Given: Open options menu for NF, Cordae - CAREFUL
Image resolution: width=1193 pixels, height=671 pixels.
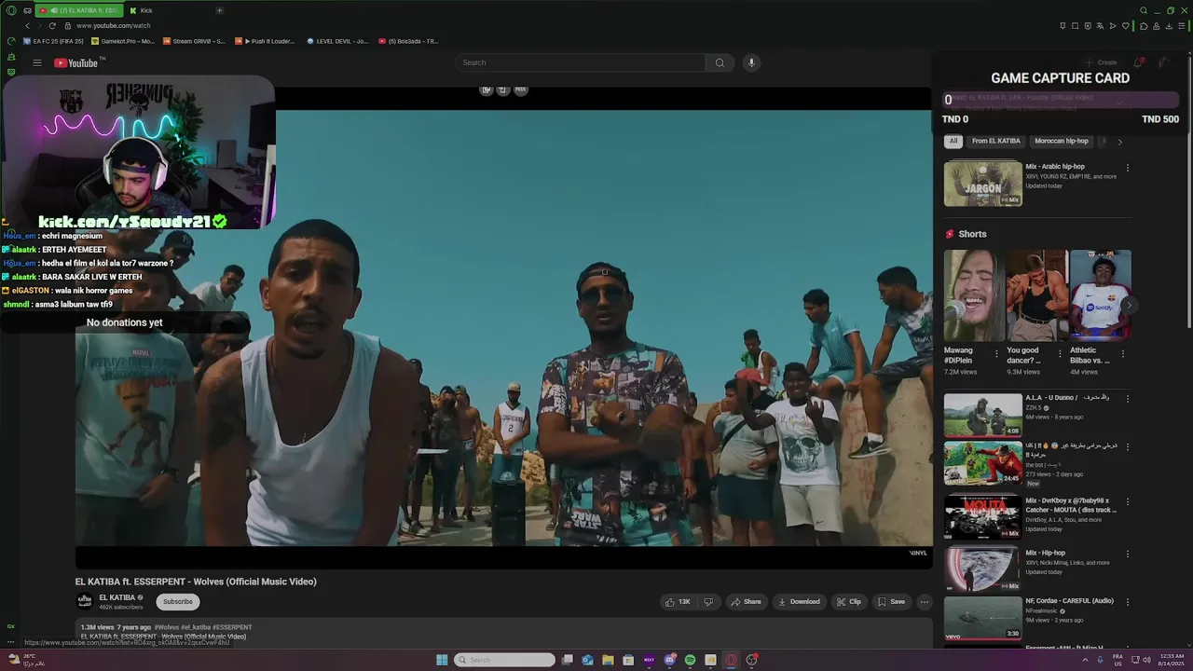Looking at the screenshot, I should (1128, 602).
